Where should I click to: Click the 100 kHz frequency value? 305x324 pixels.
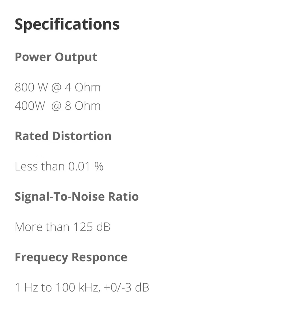click(x=77, y=288)
